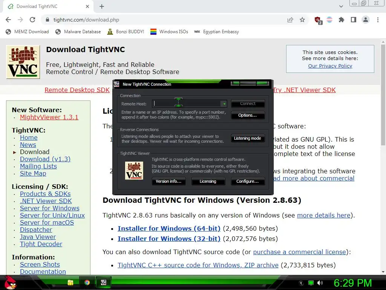The image size is (386, 290).
Task: Switch to TightVNC taskbar button
Action: pos(104,282)
